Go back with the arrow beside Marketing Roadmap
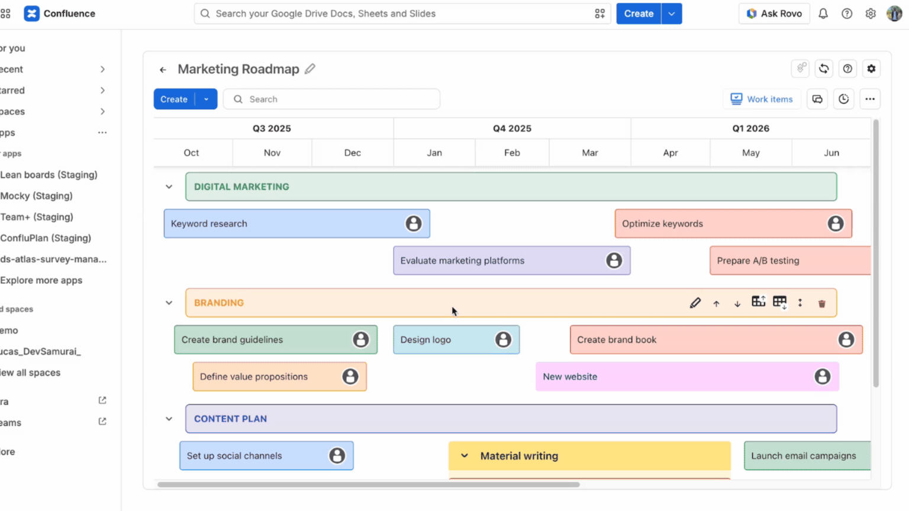This screenshot has width=909, height=511. [x=163, y=70]
